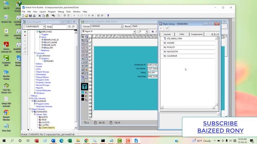Click the Copy toolbar icon
257x144 pixels.
click(x=44, y=16)
